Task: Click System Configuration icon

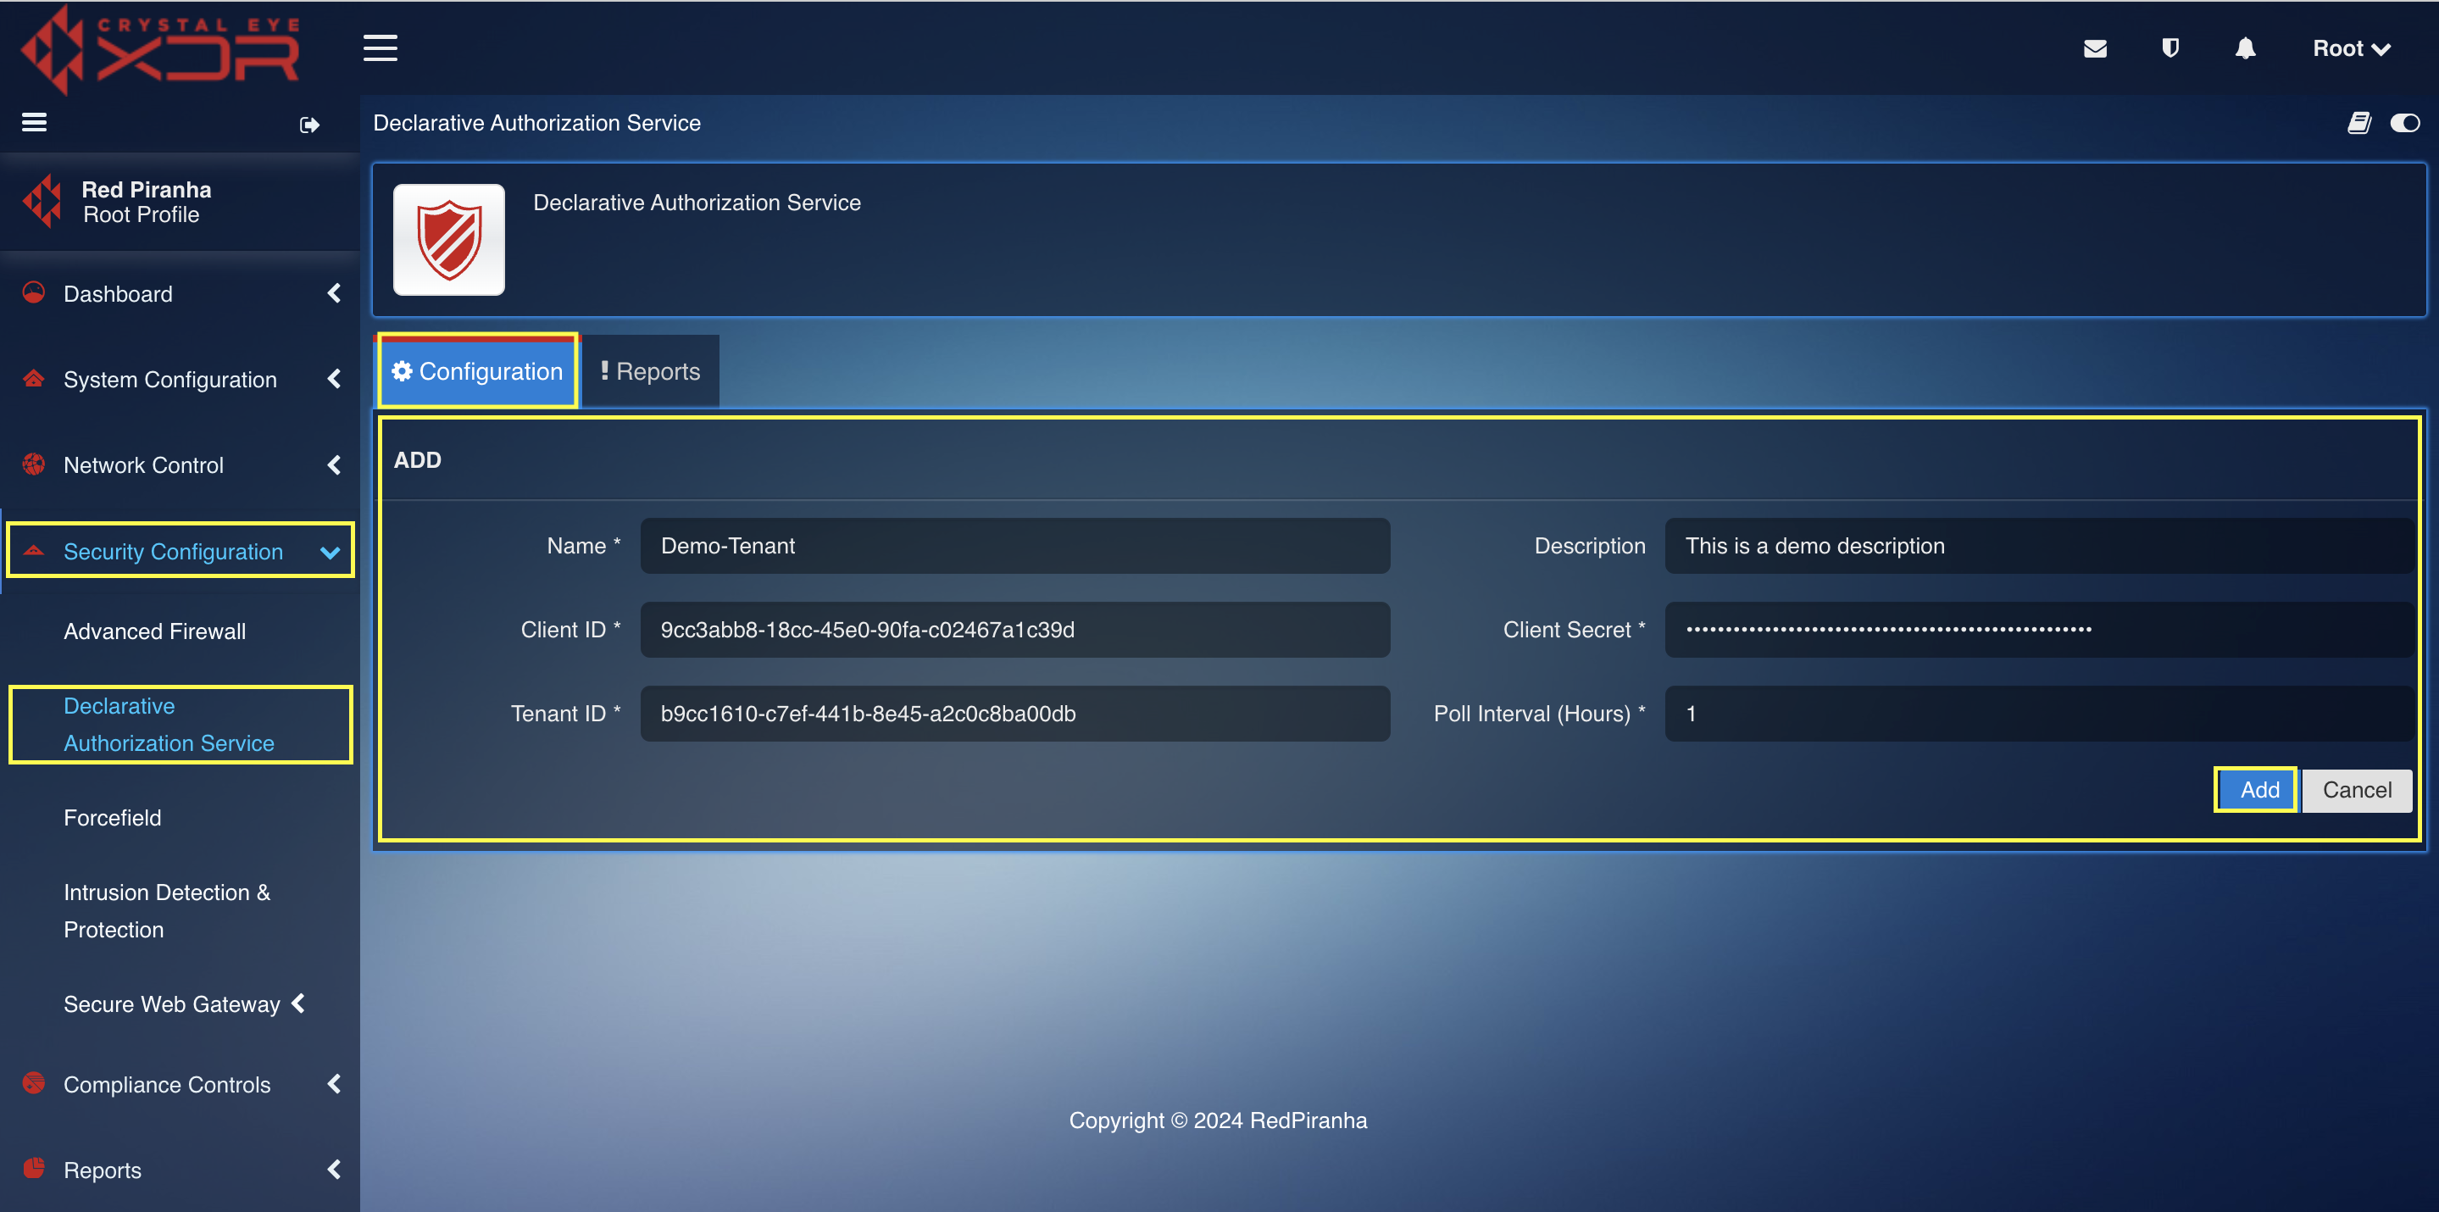Action: (33, 379)
